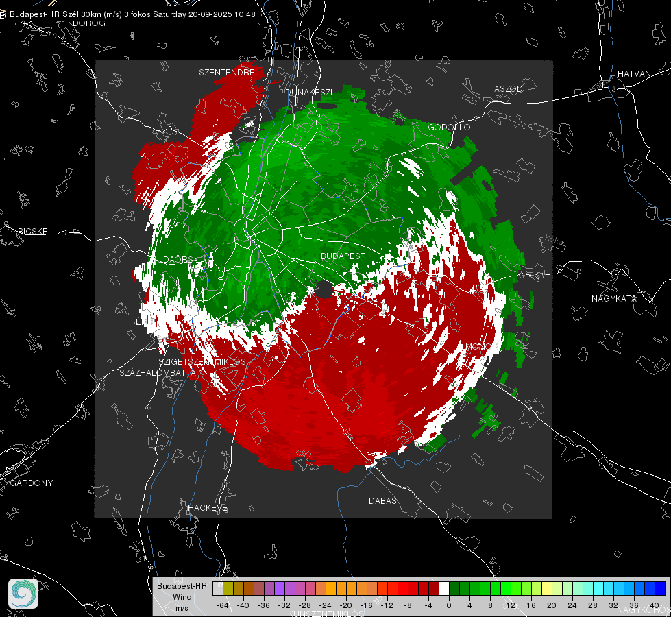
Task: Click the GÖDÖLLŐ town label
Action: point(449,127)
